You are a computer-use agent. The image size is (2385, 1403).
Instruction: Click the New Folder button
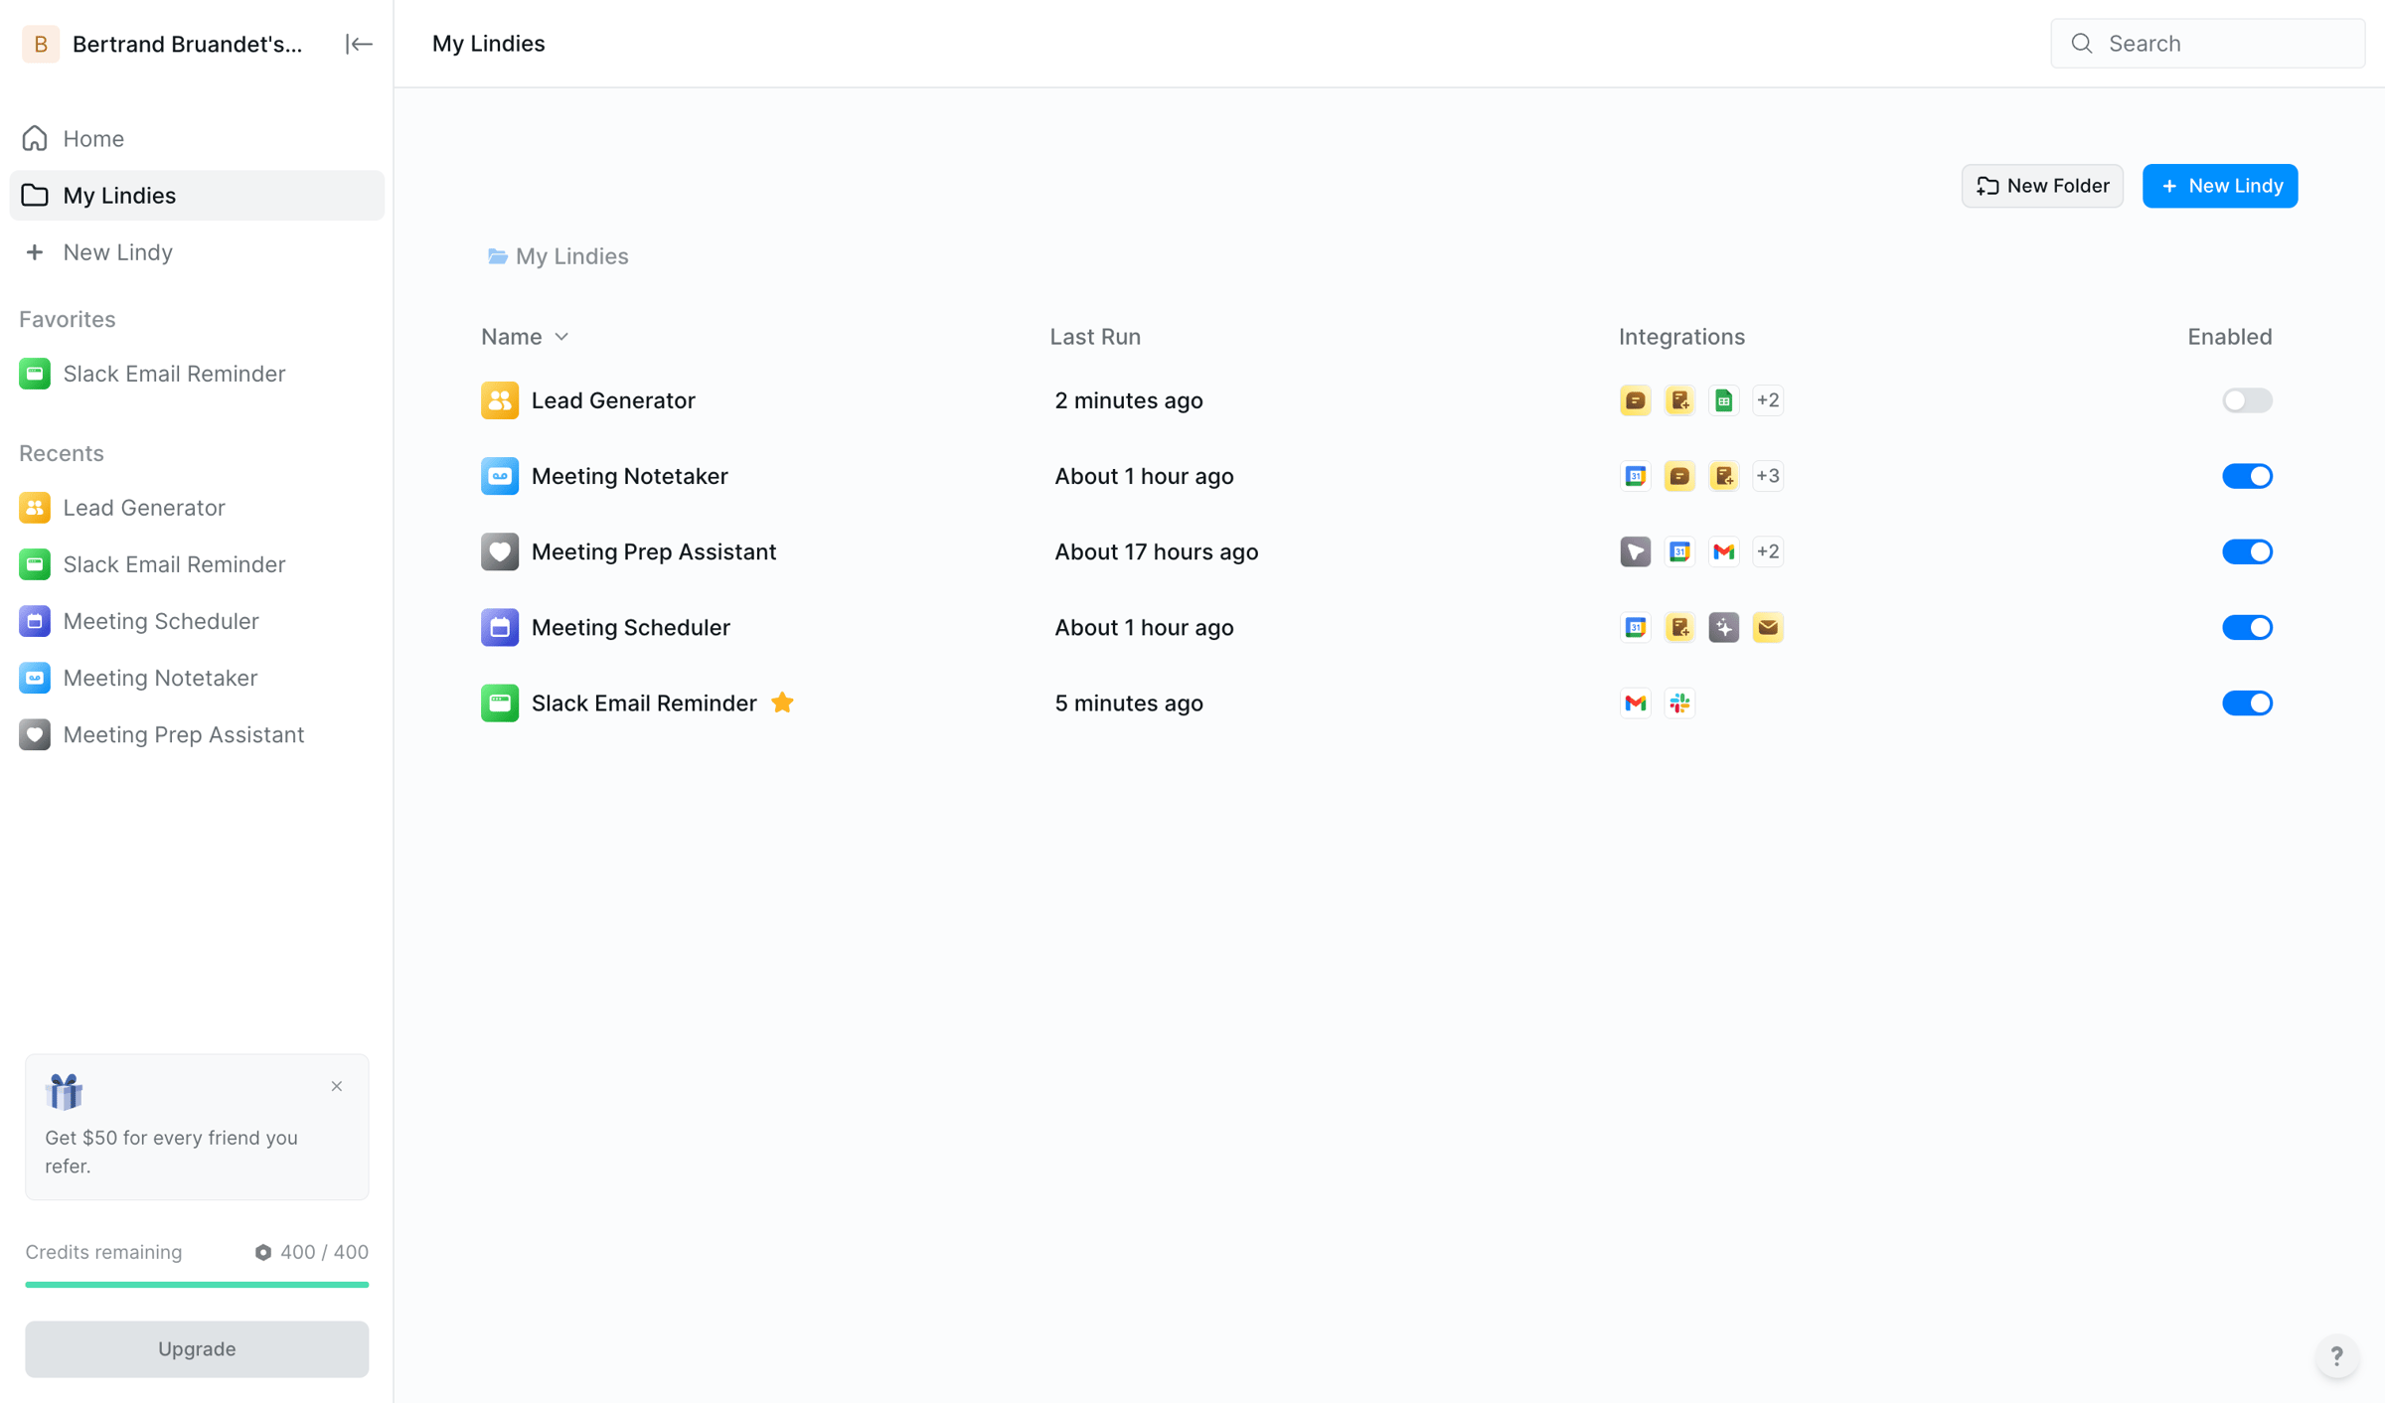(x=2041, y=186)
